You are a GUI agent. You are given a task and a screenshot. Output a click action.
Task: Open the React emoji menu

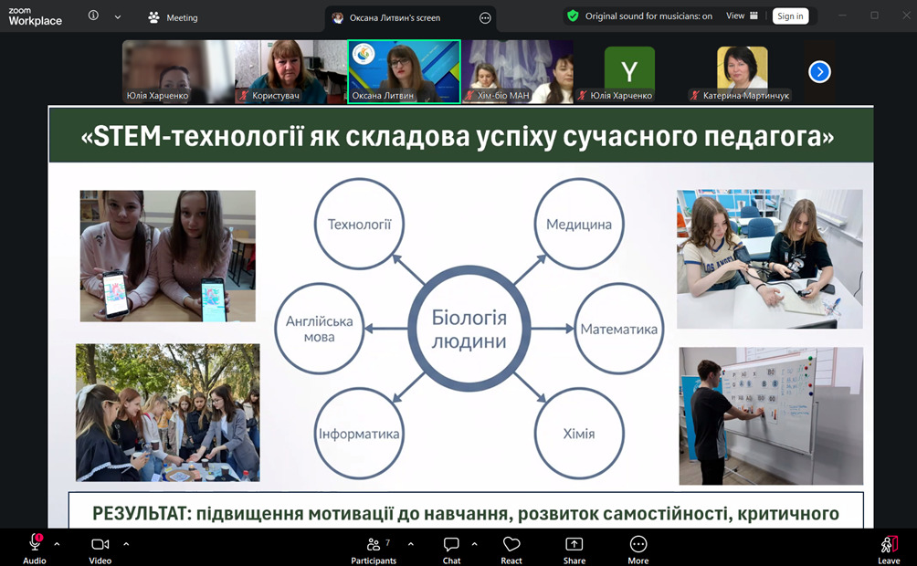(511, 547)
